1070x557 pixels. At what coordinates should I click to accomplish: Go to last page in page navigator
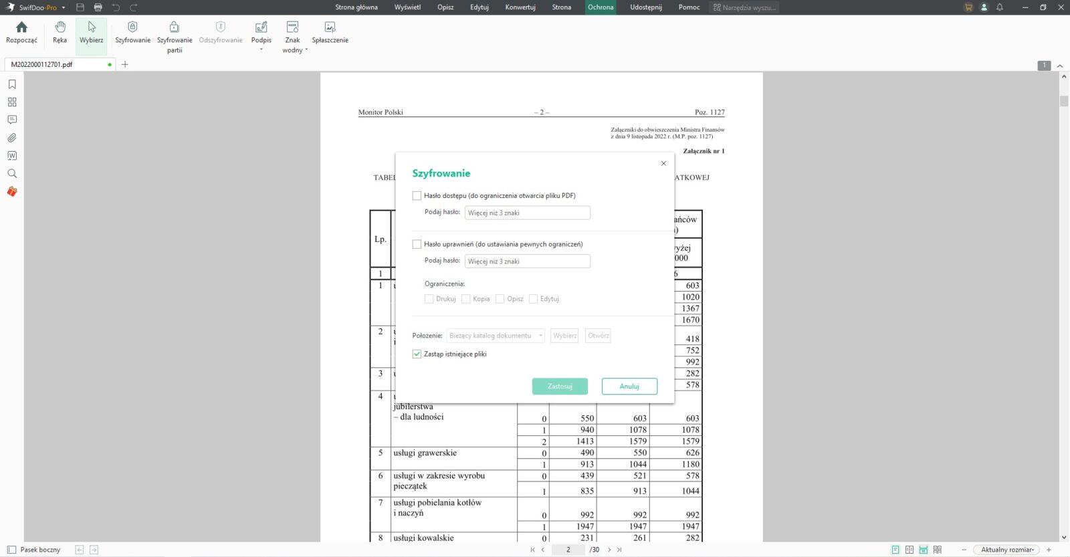pyautogui.click(x=619, y=550)
